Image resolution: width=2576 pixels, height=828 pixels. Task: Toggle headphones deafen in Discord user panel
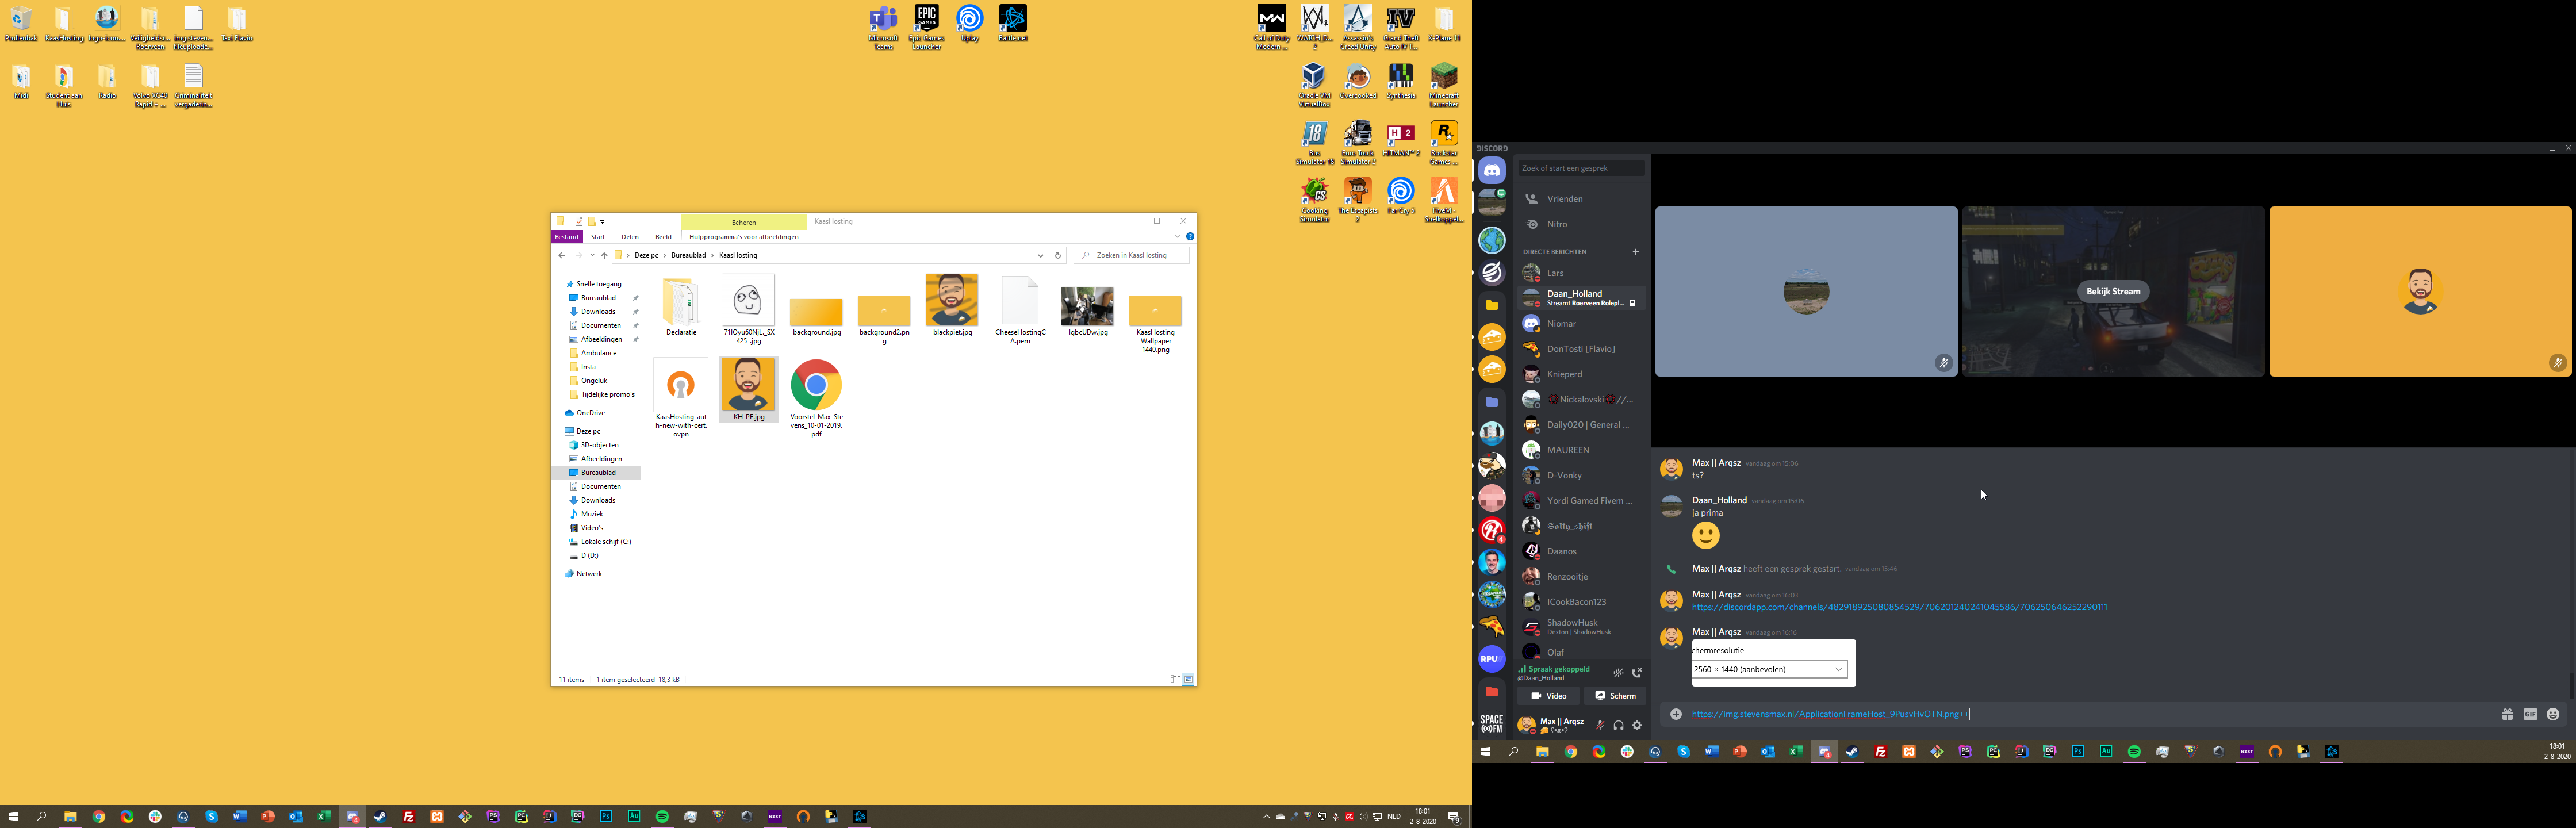click(x=1618, y=725)
